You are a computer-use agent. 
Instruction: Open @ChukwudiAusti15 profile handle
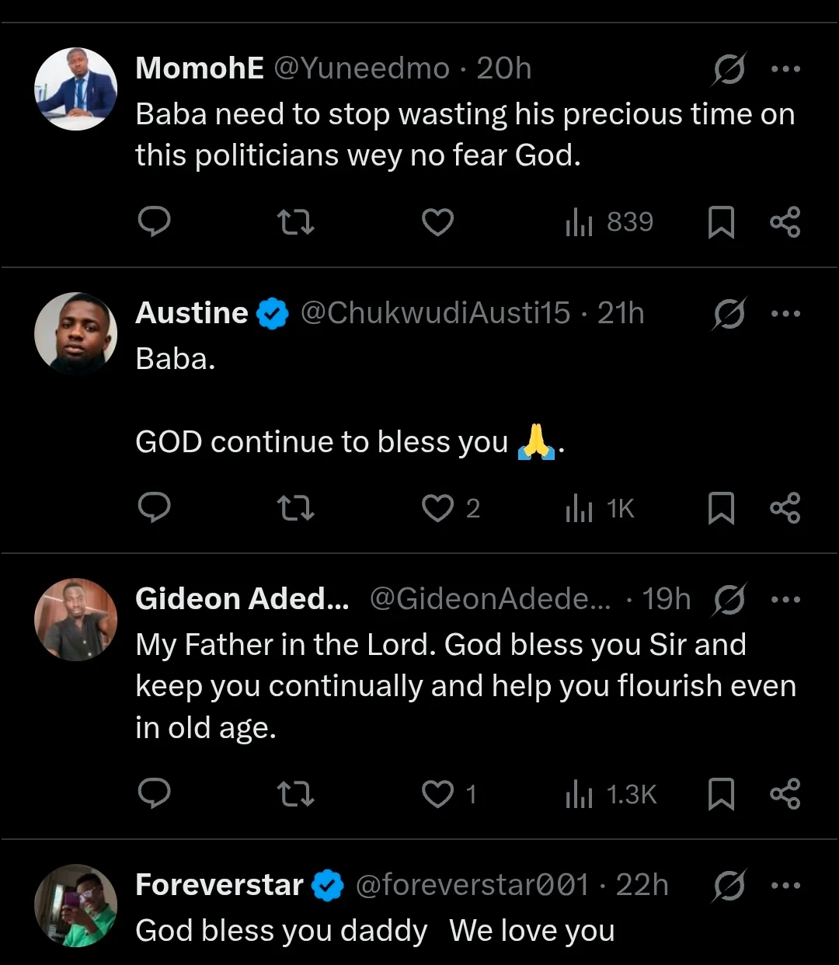435,314
